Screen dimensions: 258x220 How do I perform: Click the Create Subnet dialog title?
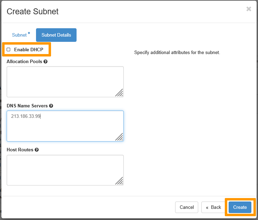(33, 12)
